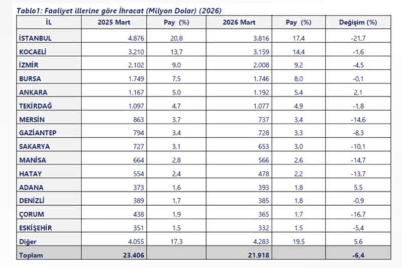
Task: Select the 2025 Mart column header
Action: [114, 23]
